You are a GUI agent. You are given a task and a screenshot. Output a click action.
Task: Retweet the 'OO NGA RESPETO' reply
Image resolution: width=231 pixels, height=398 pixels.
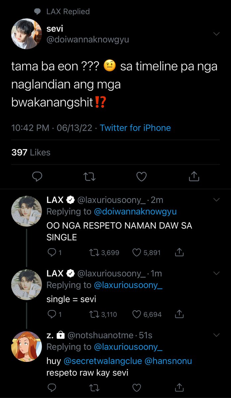(104, 253)
